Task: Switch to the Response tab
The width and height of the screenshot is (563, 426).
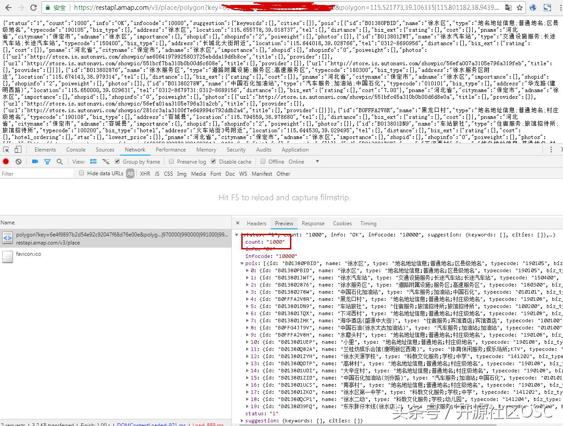Action: point(313,223)
